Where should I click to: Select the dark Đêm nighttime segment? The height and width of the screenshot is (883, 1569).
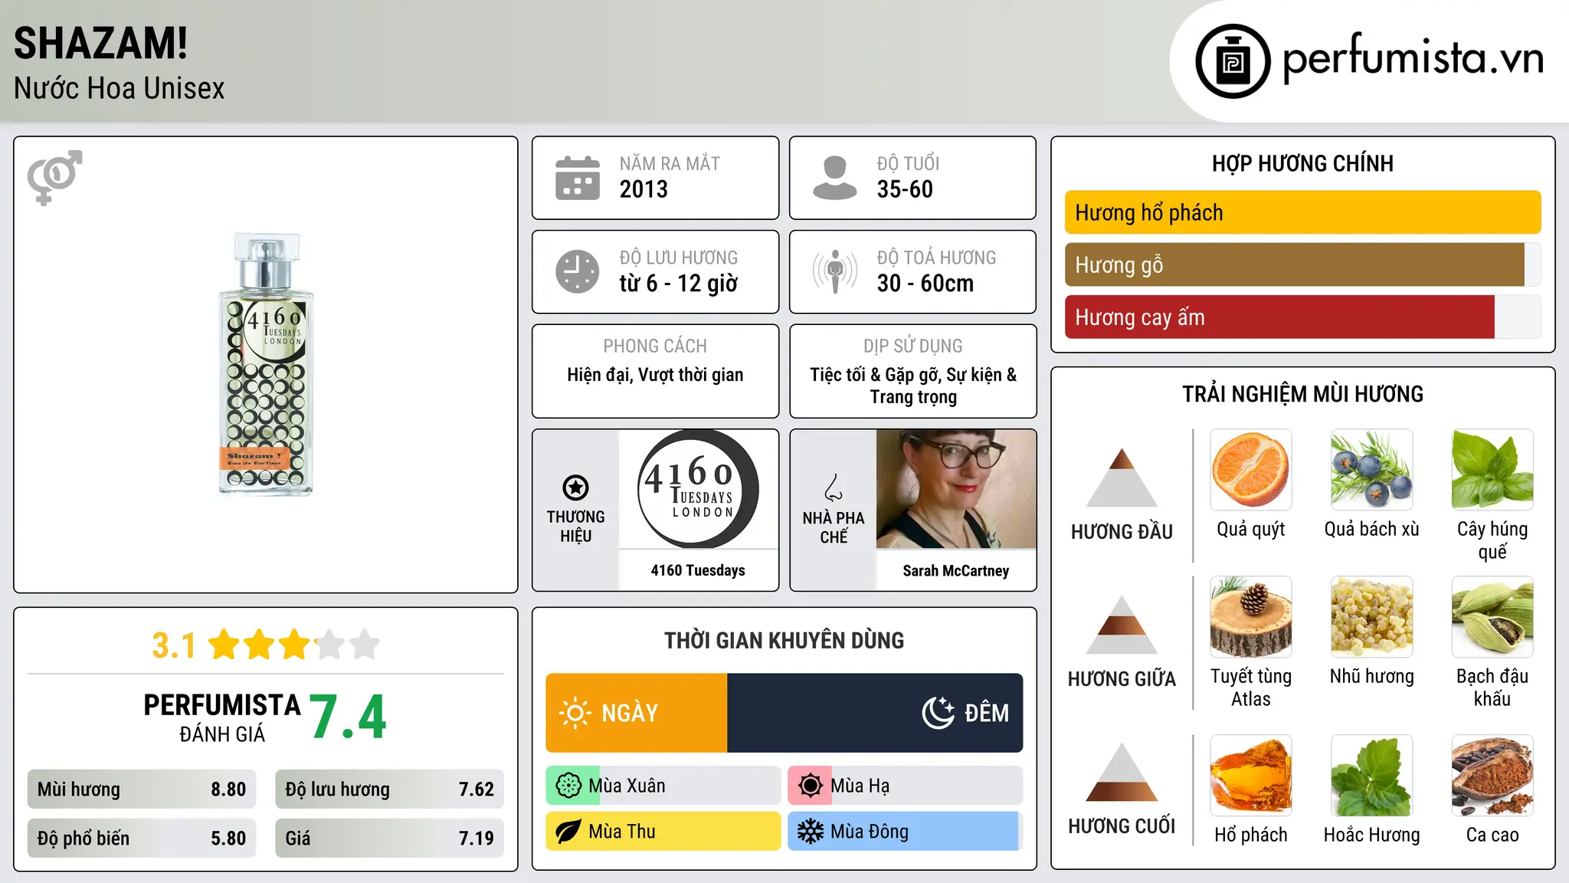pyautogui.click(x=875, y=713)
